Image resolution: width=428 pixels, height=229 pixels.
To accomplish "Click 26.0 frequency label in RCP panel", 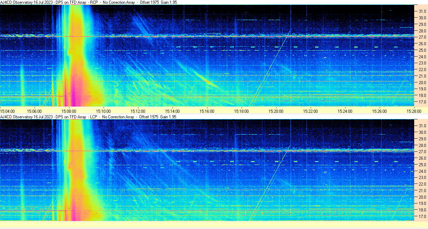I will (x=422, y=43).
